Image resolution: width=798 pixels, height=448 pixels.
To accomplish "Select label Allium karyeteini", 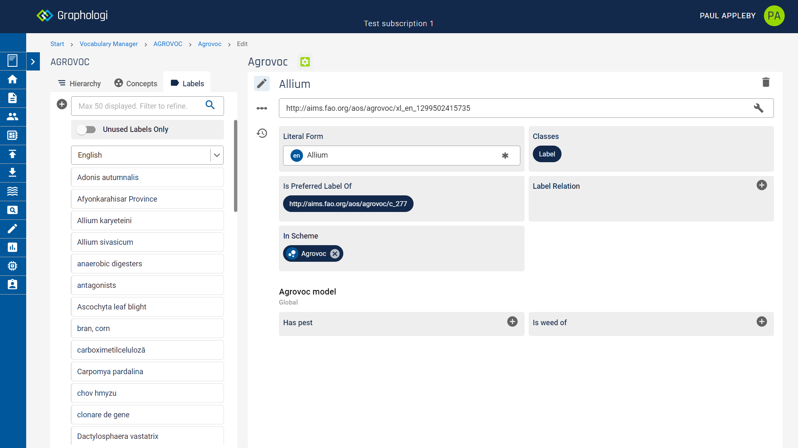I will (x=147, y=221).
